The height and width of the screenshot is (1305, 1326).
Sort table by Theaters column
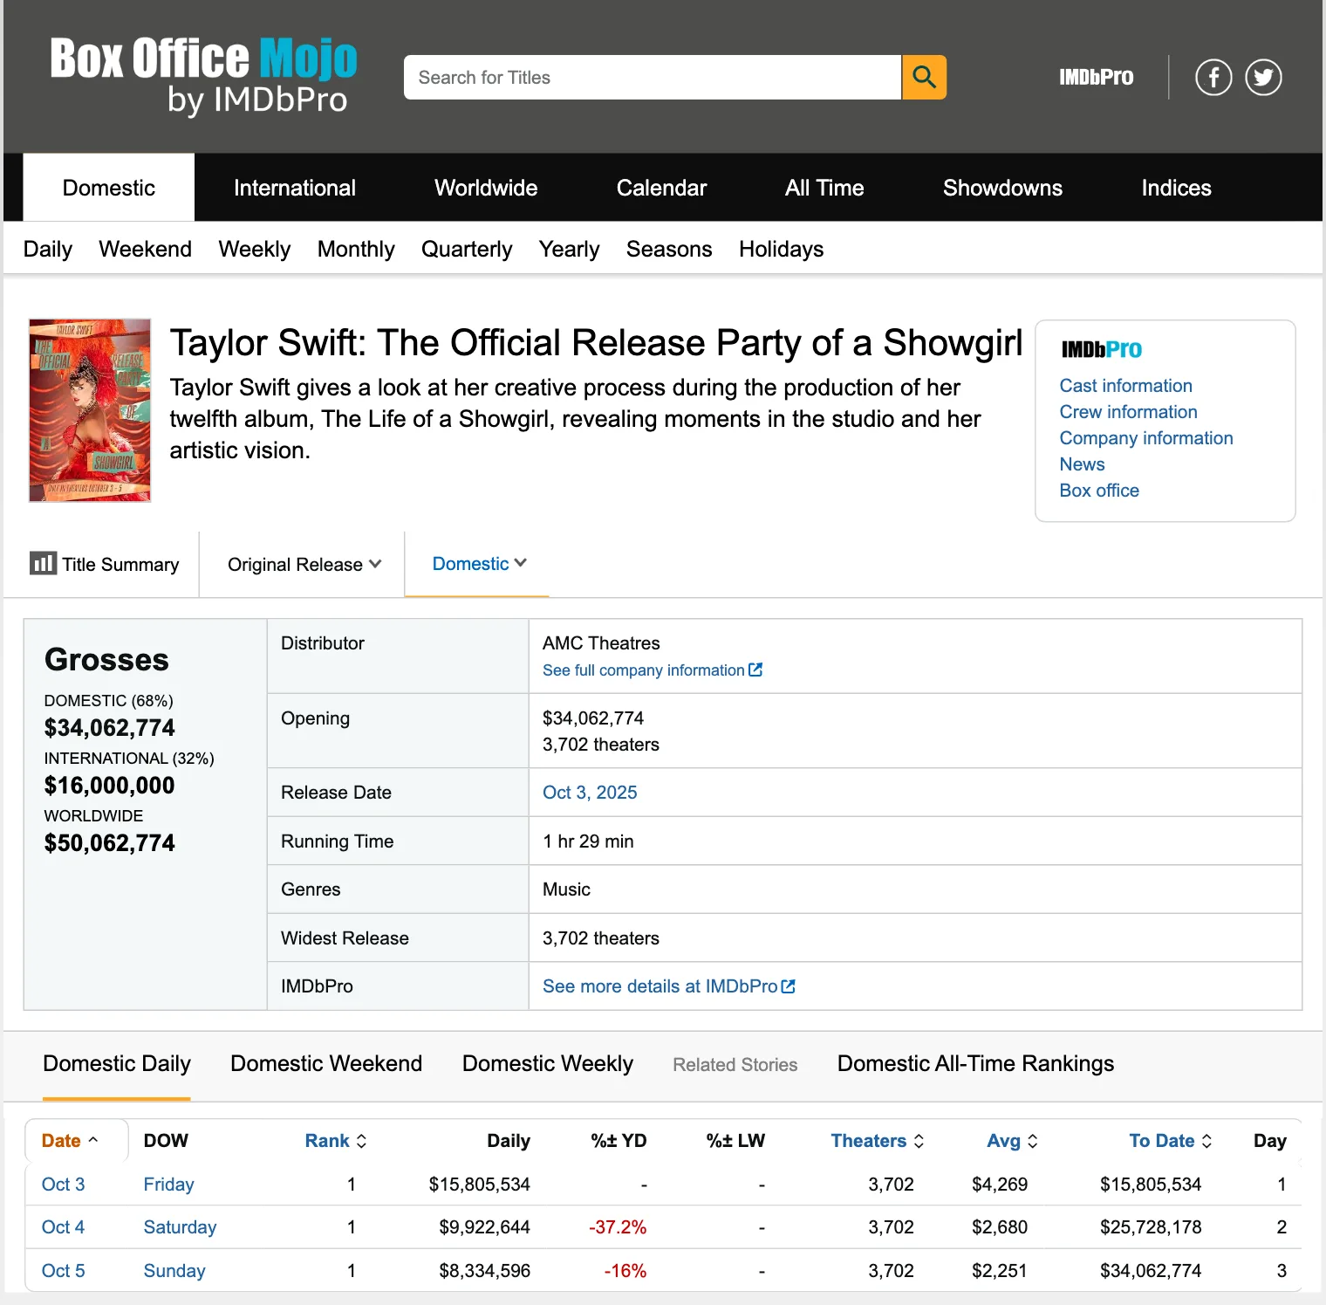point(878,1141)
